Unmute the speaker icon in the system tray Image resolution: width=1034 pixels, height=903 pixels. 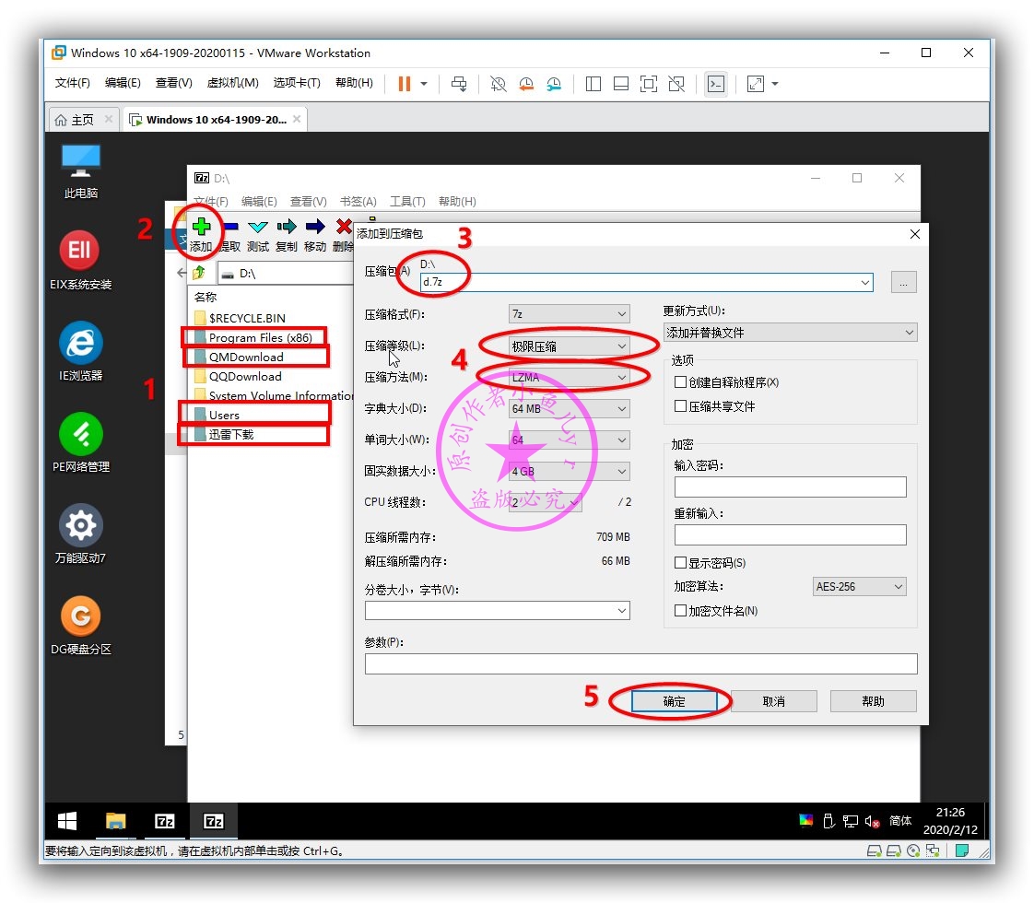872,821
